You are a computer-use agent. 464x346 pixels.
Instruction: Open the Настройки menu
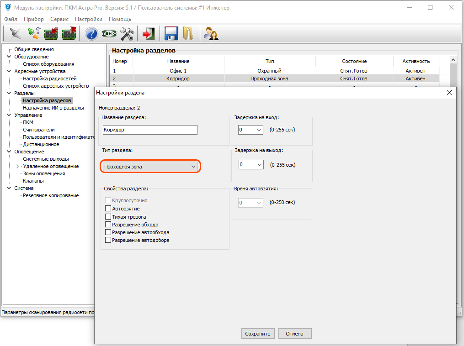89,19
